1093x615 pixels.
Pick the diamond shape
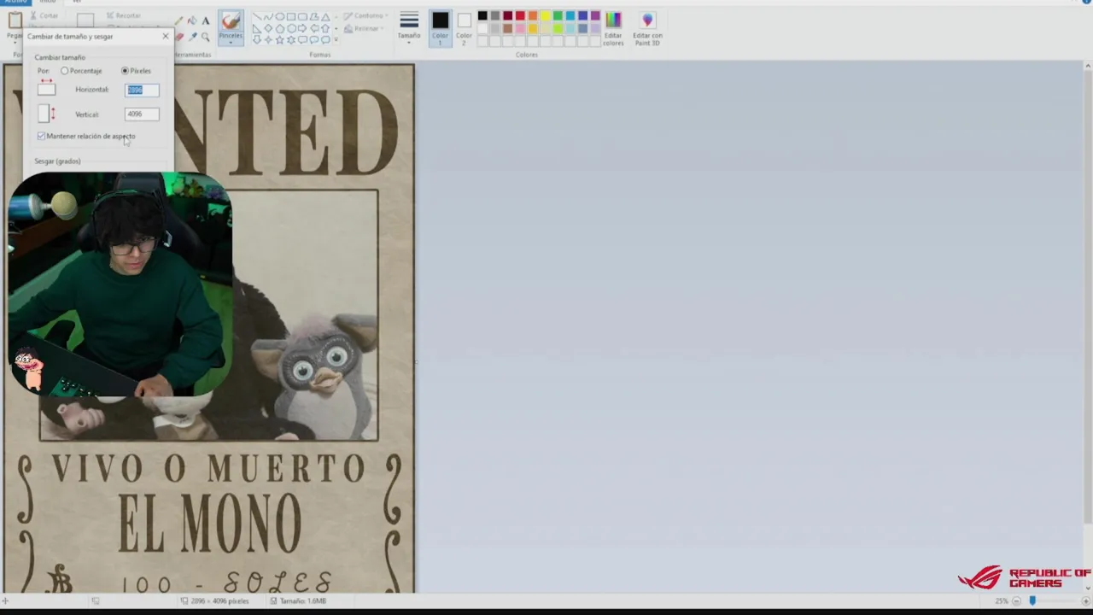click(268, 28)
